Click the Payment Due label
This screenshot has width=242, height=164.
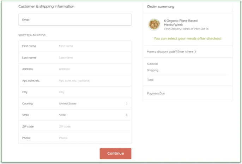156,93
